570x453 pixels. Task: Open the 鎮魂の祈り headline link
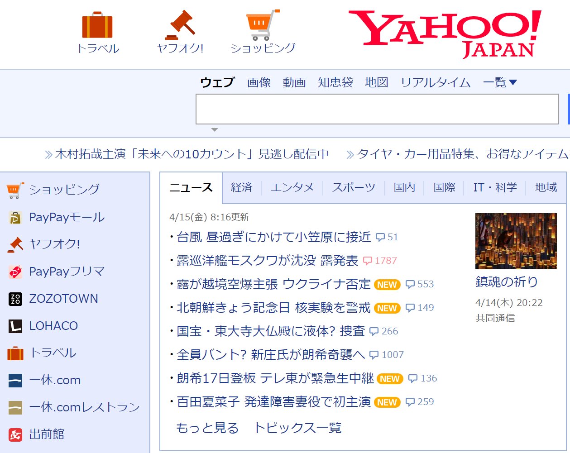pyautogui.click(x=507, y=282)
